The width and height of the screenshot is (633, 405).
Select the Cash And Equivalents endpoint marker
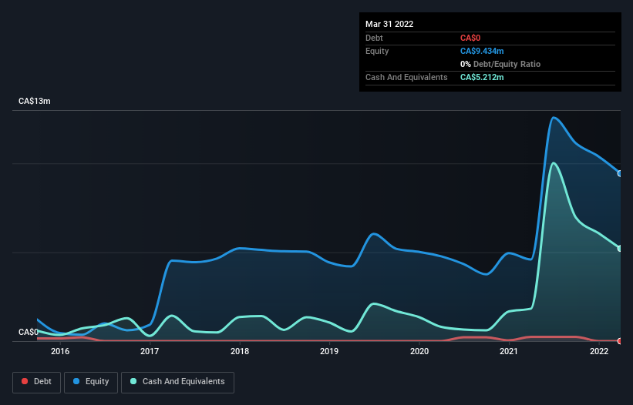620,249
